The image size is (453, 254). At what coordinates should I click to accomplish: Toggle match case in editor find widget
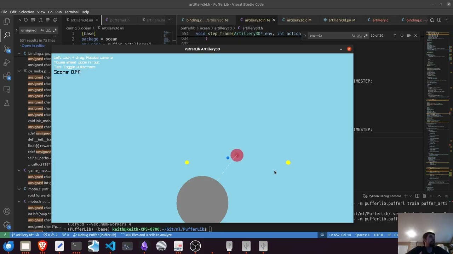(353, 35)
